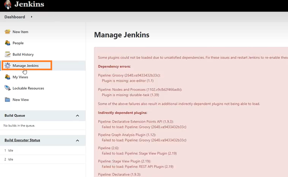Expand the Dashboard breadcrumb arrow menu
The height and width of the screenshot is (177, 288).
(x=31, y=17)
